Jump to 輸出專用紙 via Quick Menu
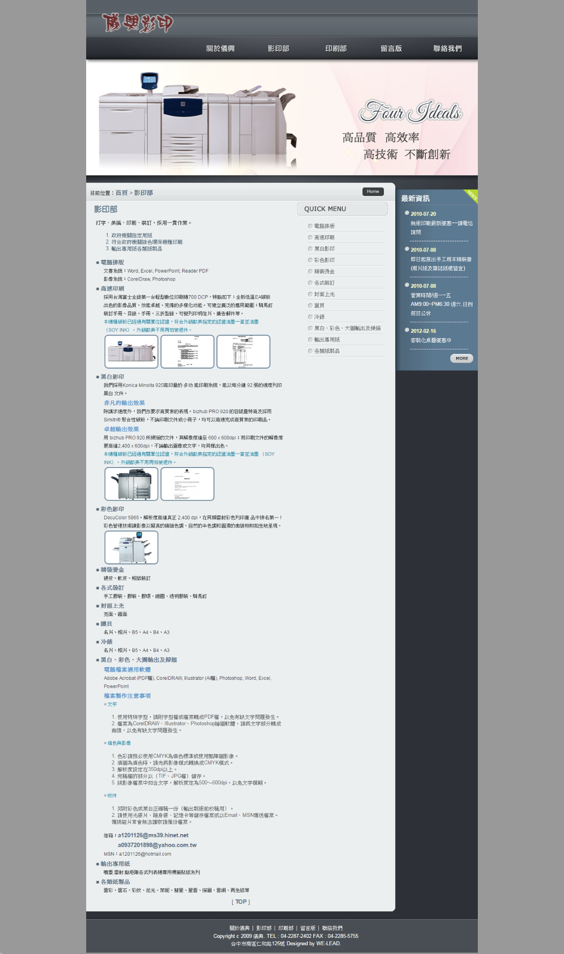The width and height of the screenshot is (564, 954). pos(327,340)
